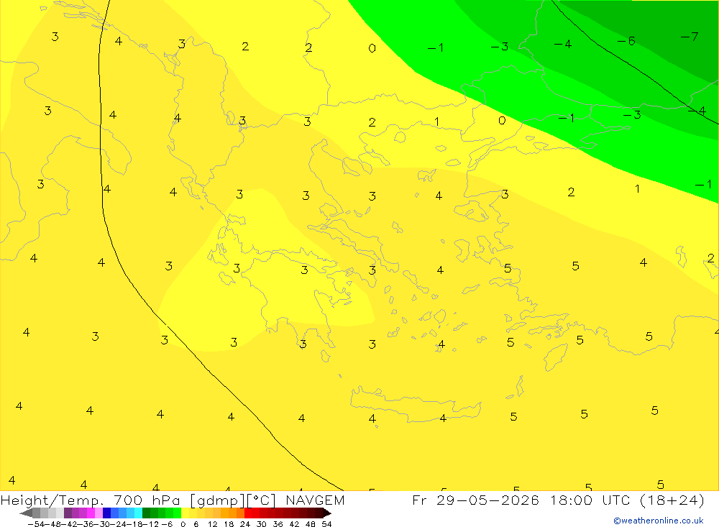Click the '-30' label under the color scale
719x527 pixels.
(102, 524)
